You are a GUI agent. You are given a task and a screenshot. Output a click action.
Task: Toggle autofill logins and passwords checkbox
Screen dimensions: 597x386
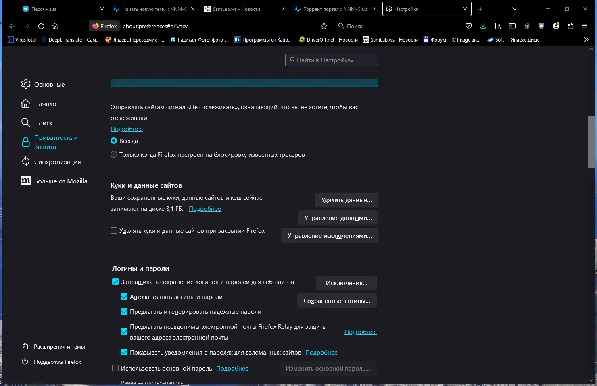coord(124,297)
